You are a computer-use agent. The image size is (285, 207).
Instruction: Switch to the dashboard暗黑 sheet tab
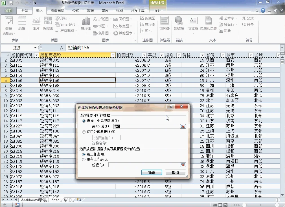click(34, 200)
